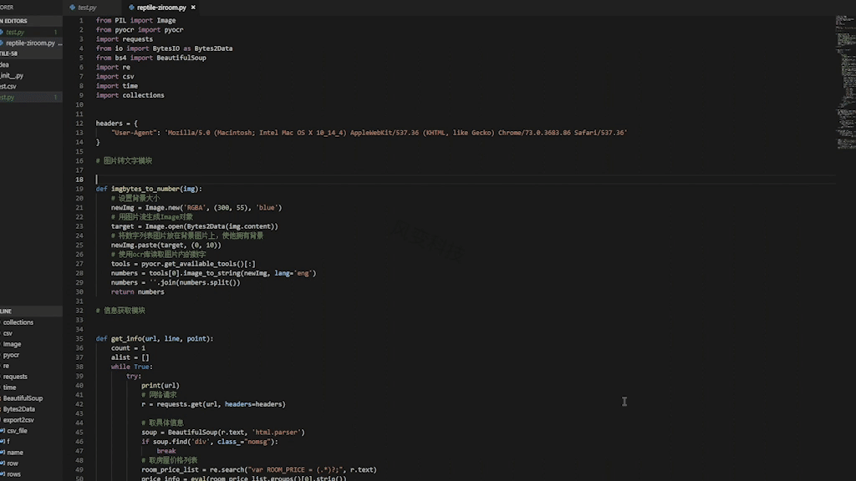This screenshot has height=481, width=856.
Task: Click line number 18 in the gutter
Action: [x=79, y=180]
